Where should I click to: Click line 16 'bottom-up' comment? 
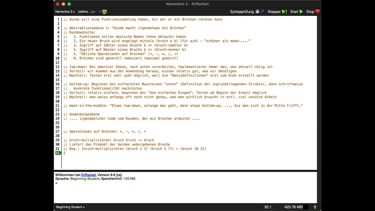point(183,84)
